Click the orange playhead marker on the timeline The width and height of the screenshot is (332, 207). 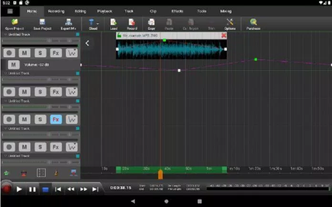tap(160, 174)
